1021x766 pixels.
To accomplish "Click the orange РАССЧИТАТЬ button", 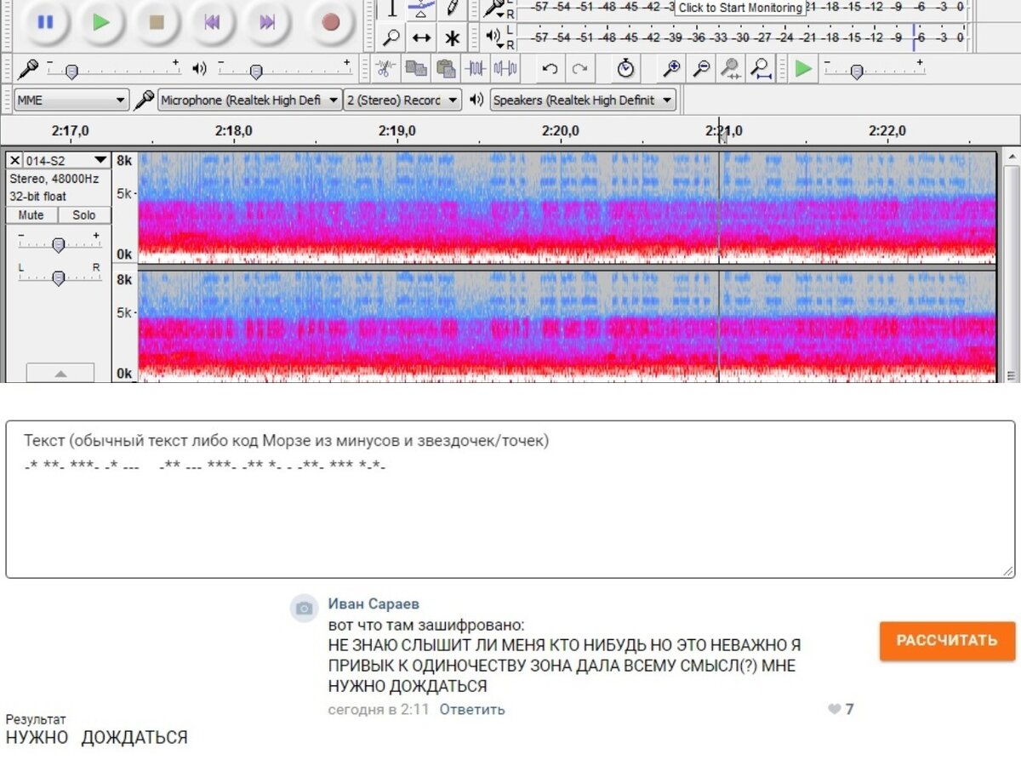I will [947, 641].
